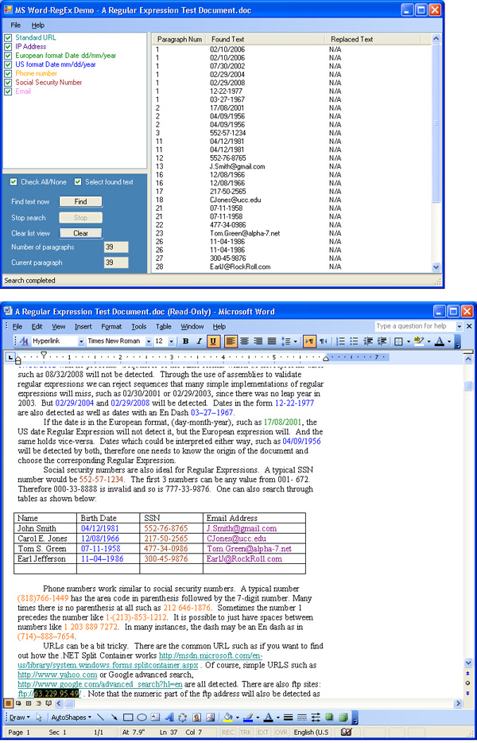Open the Table menu in Word
The image size is (477, 743).
[164, 326]
